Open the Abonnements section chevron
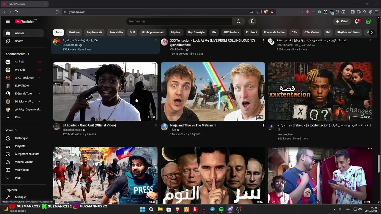 click(29, 54)
